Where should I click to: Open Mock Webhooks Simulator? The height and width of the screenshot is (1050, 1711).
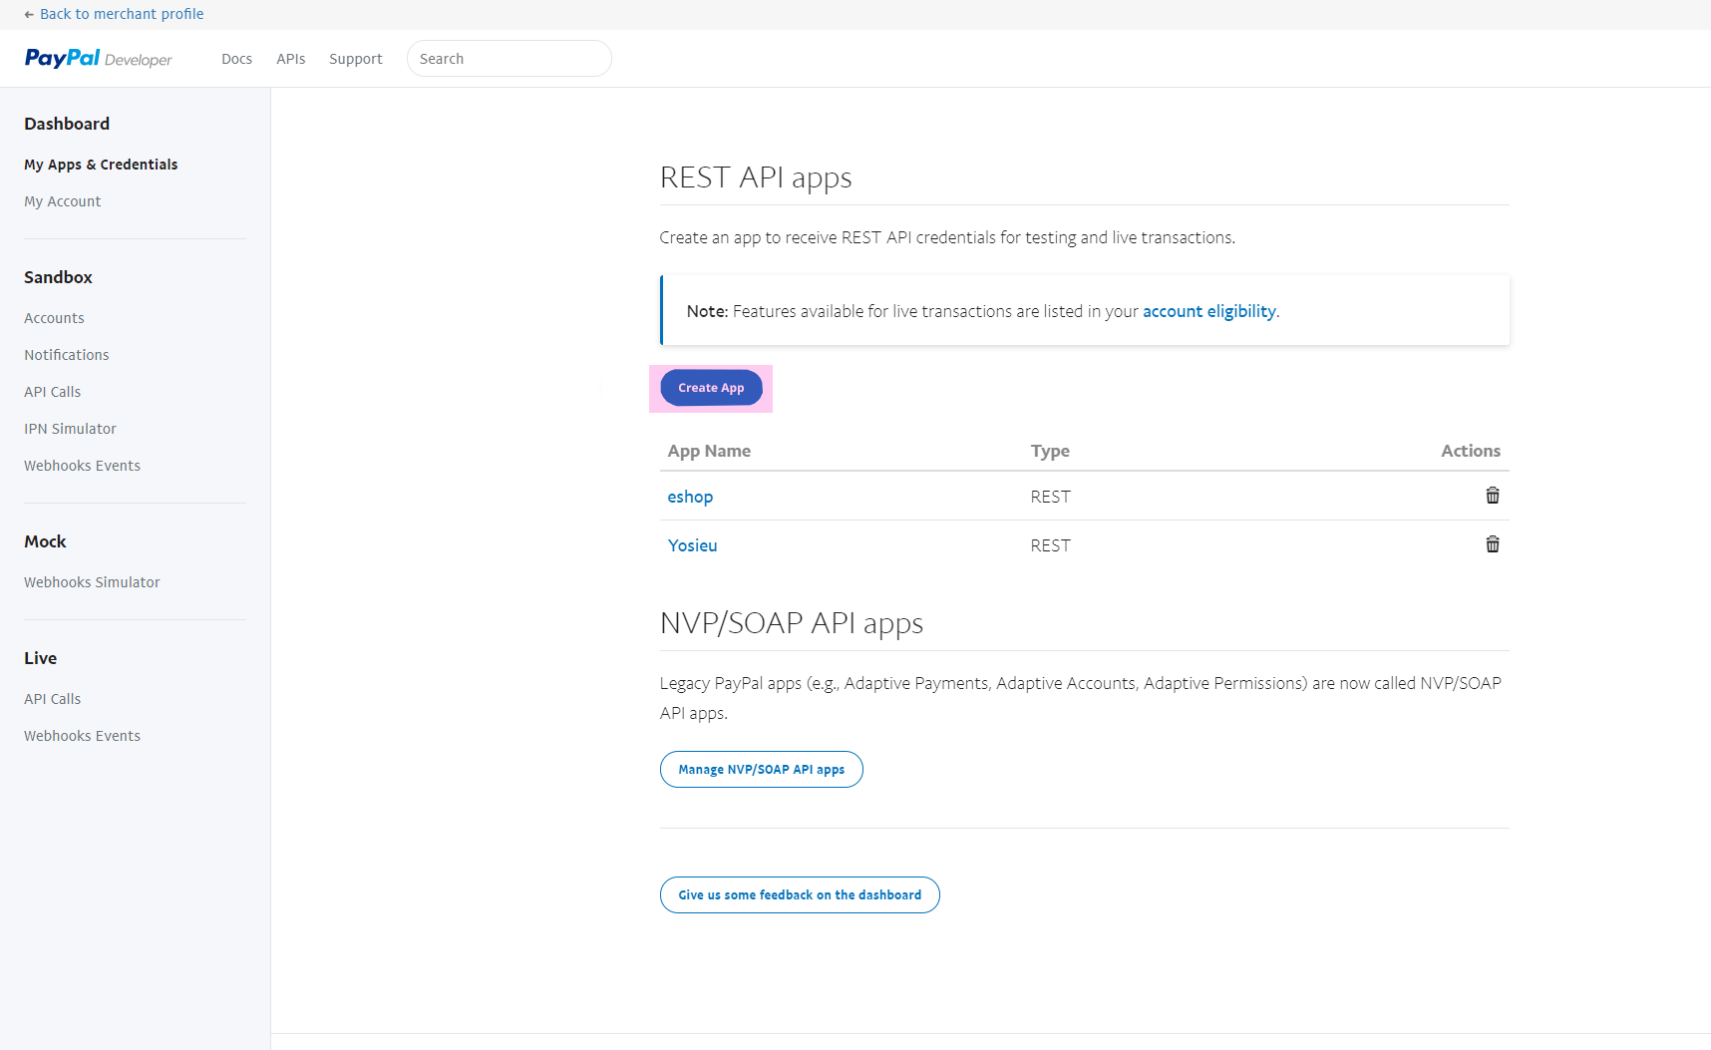[92, 582]
